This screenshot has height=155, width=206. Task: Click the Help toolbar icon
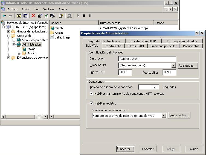pyautogui.click(x=61, y=16)
